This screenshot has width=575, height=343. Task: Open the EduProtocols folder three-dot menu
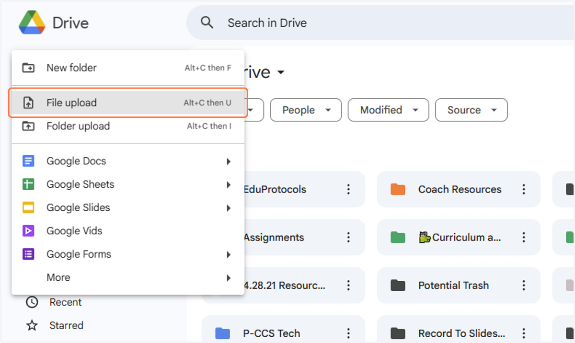point(348,189)
